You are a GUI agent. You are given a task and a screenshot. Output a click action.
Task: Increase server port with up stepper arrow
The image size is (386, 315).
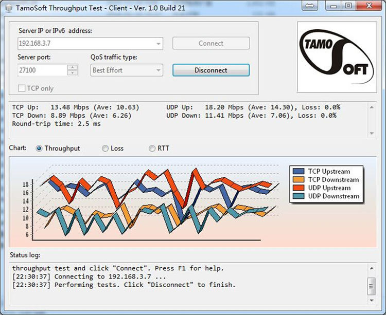[x=73, y=67]
